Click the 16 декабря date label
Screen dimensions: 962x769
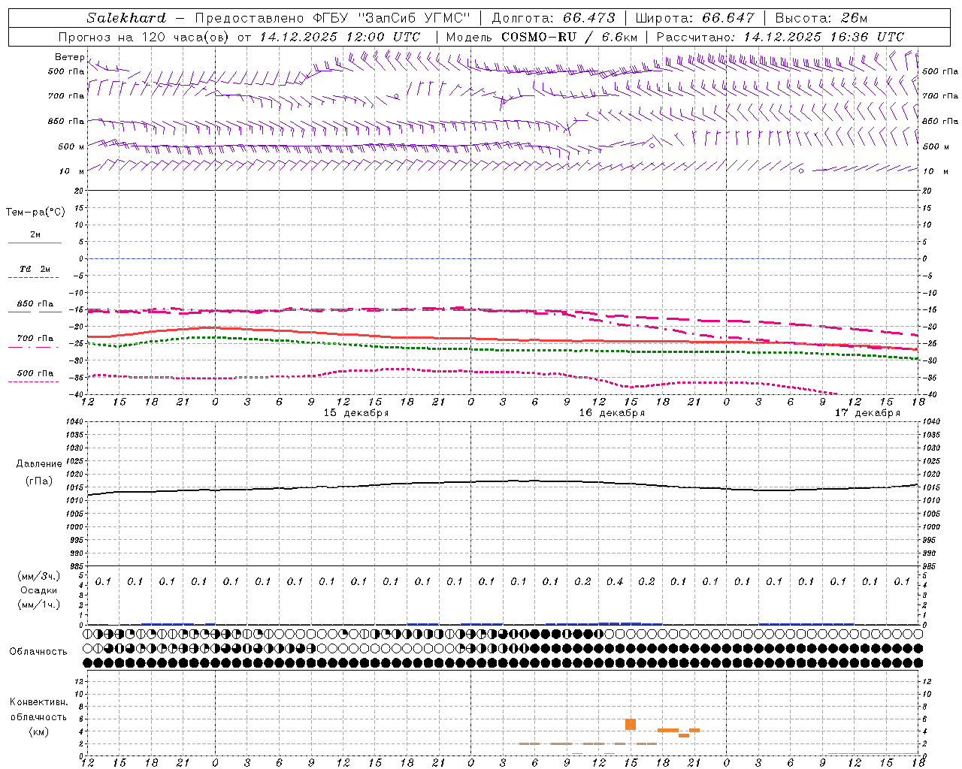[x=612, y=413]
